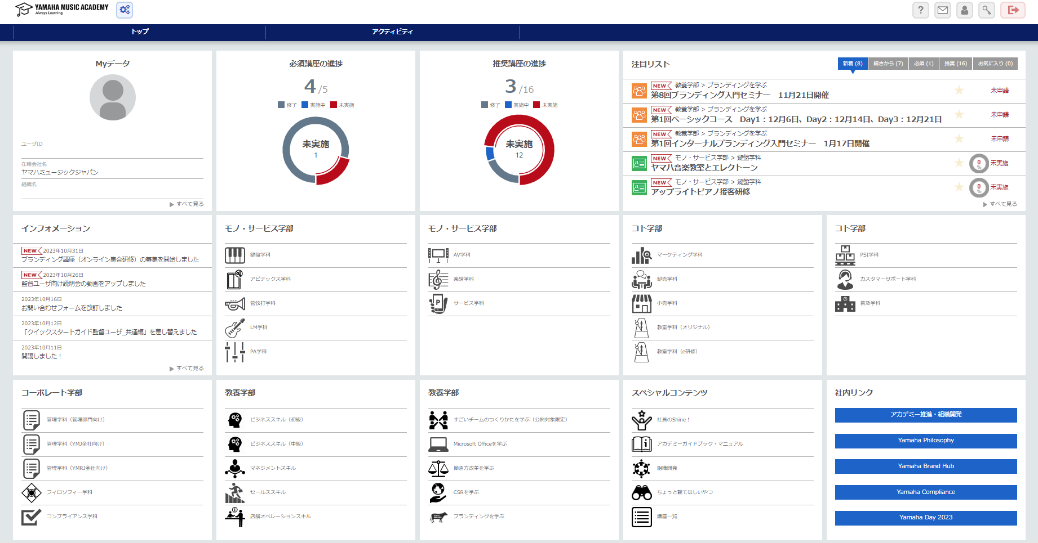Click the smartphone icon for サービス学科
The width and height of the screenshot is (1038, 543).
point(438,303)
